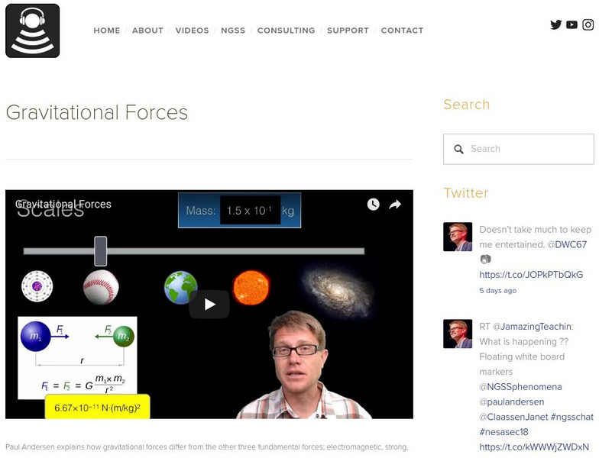This screenshot has height=458, width=599.
Task: Open the #ngsschat hashtag link
Action: point(572,417)
